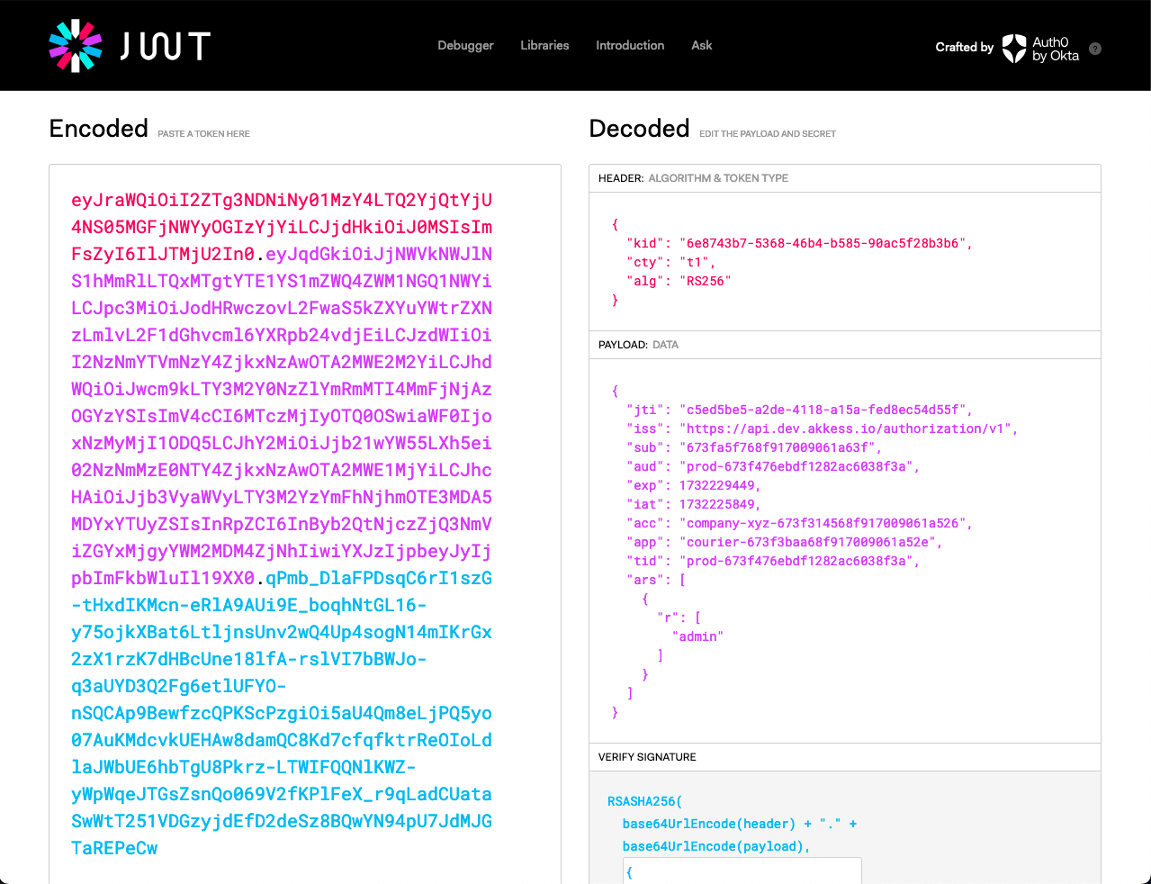
Task: Open the Introduction page
Action: (x=630, y=46)
